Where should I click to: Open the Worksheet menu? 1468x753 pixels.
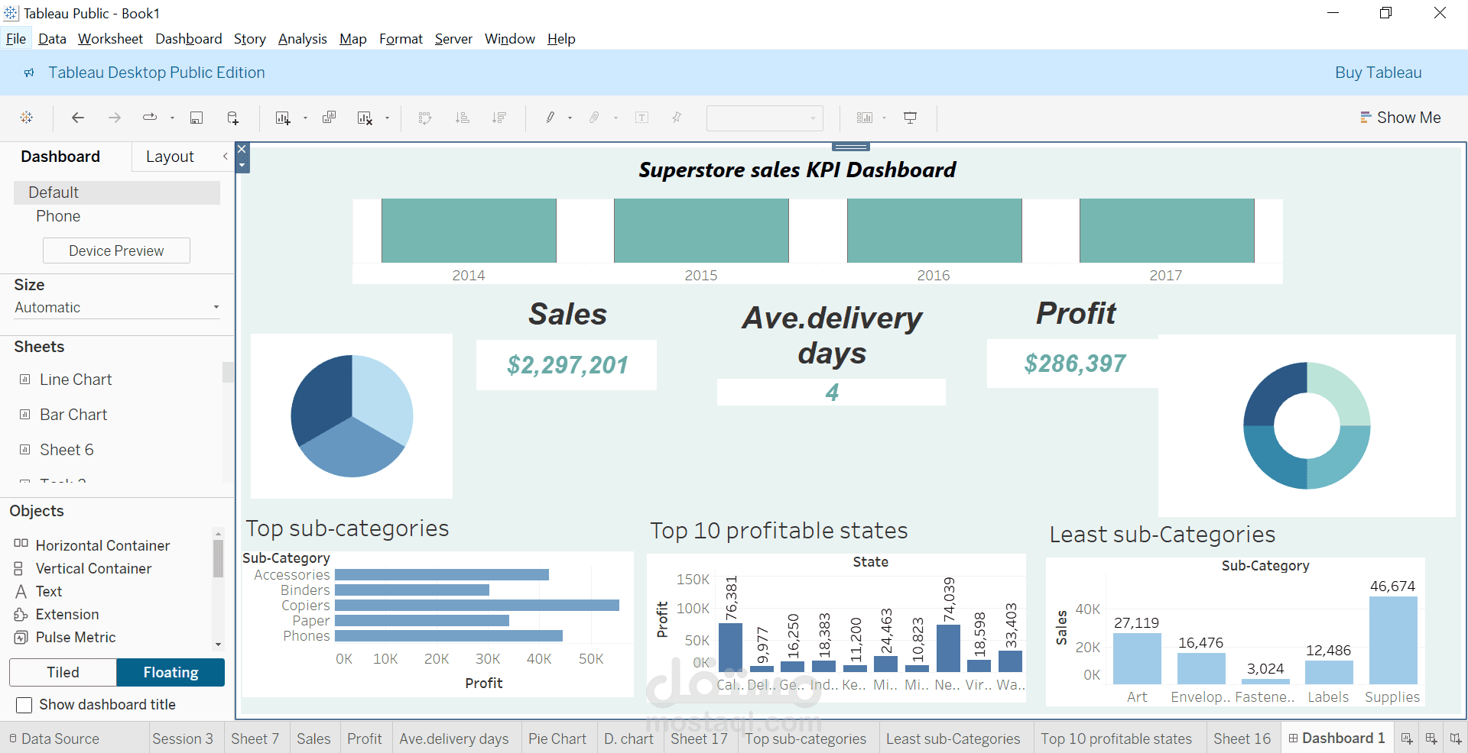click(110, 39)
